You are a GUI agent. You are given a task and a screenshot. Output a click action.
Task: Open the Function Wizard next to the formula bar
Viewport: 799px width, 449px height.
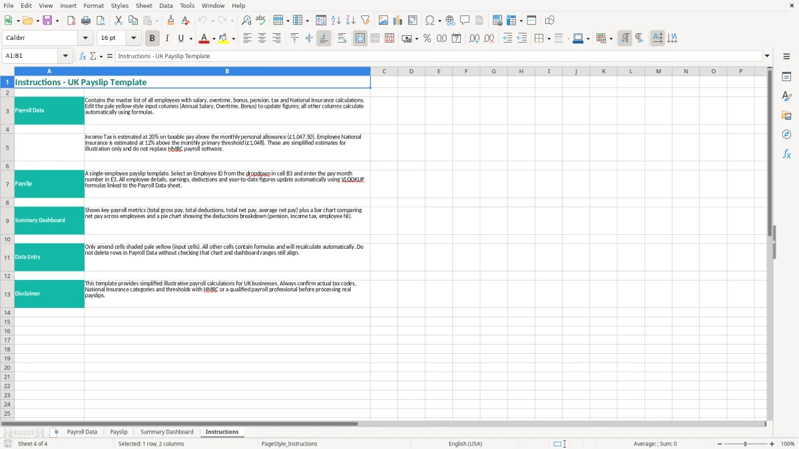83,56
